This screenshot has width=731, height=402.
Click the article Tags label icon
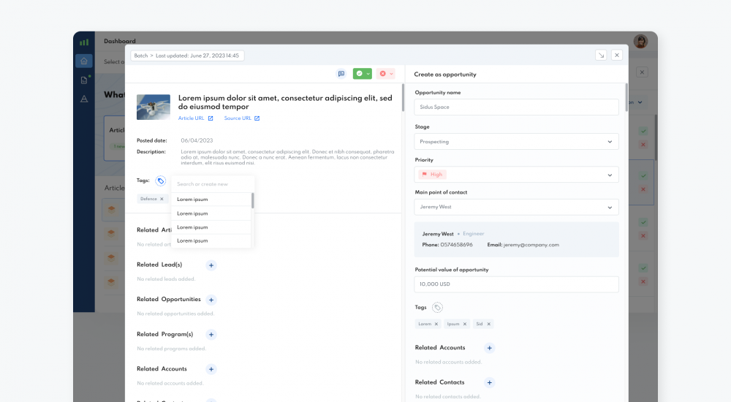(160, 181)
